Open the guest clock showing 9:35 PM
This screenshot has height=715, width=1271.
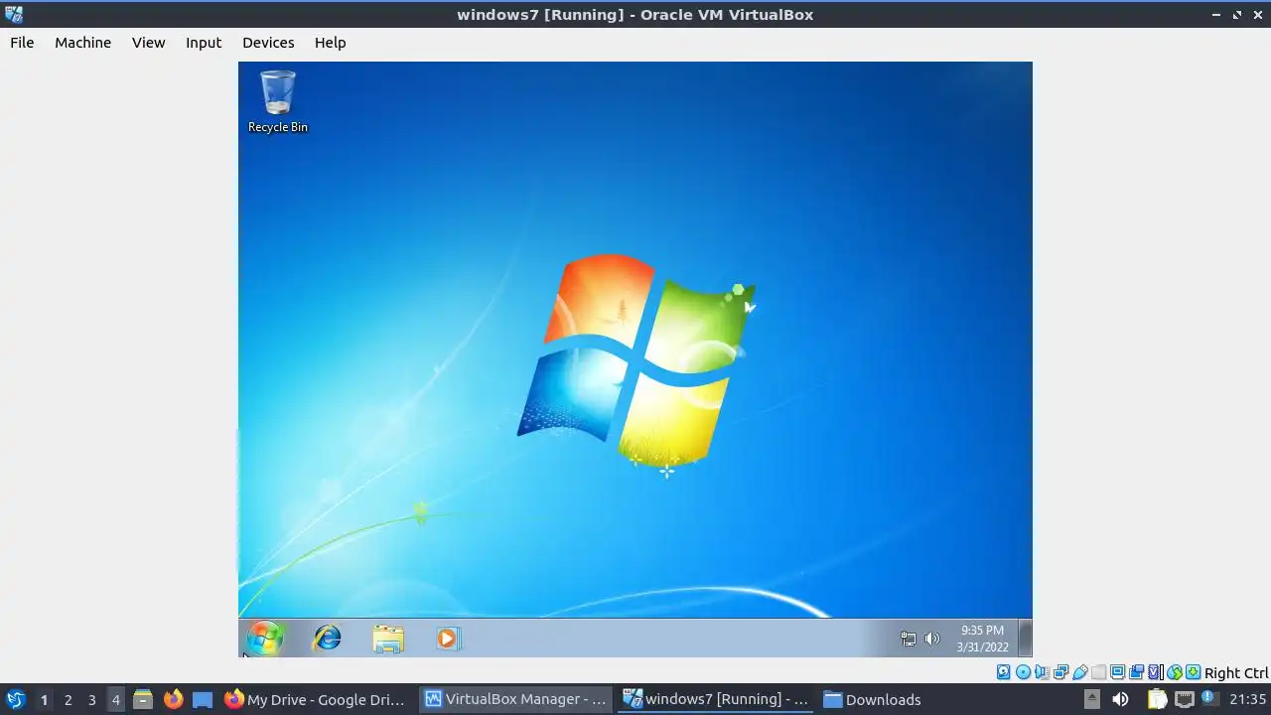[x=982, y=639]
